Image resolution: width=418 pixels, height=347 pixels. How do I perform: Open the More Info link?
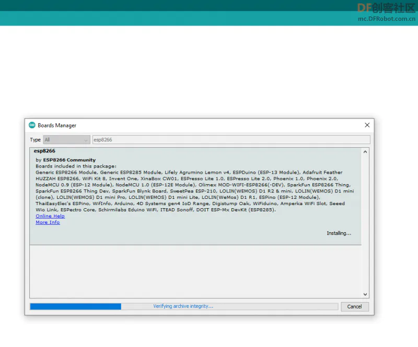tap(48, 222)
